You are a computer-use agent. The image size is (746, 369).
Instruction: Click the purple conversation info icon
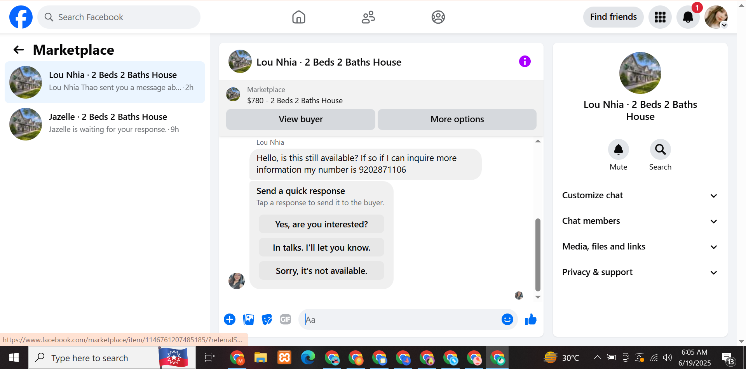pyautogui.click(x=525, y=61)
